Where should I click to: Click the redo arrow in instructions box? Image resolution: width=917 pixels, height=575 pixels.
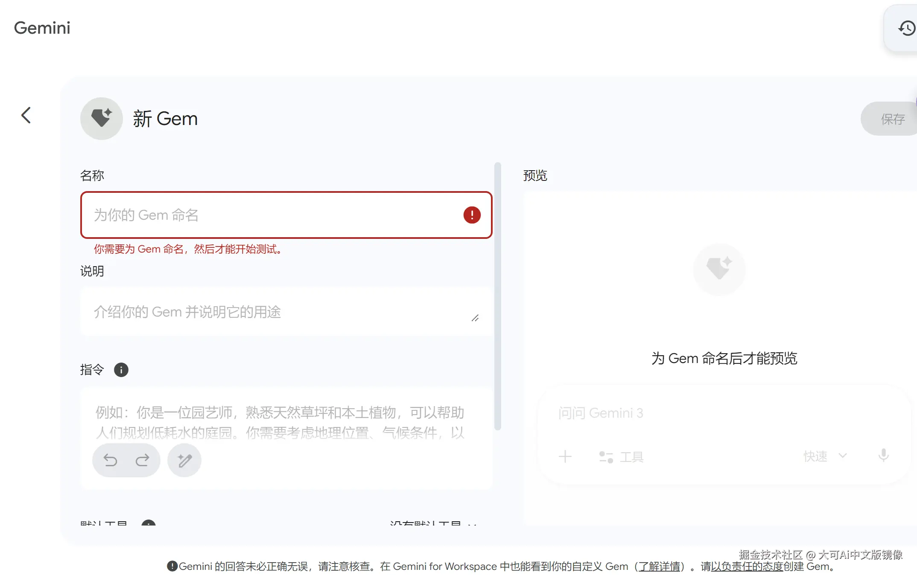click(142, 460)
